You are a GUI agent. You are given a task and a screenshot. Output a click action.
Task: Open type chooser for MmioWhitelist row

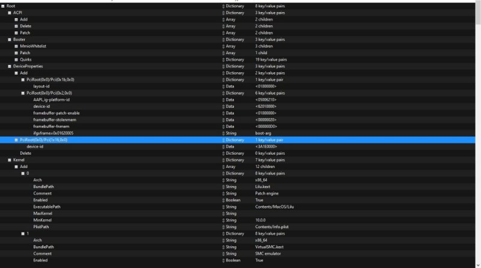coord(223,46)
